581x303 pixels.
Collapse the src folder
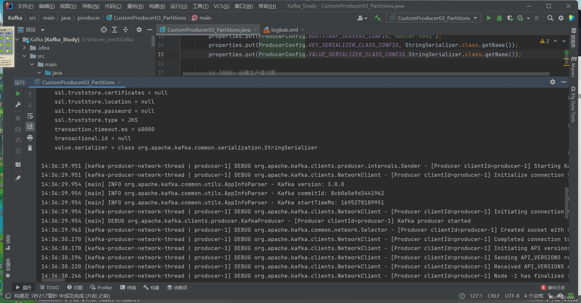(x=24, y=56)
